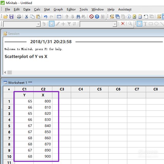Click the red Cancel circle icon
164x164 pixels.
point(91,17)
